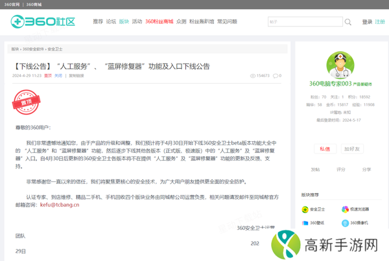The height and width of the screenshot is (261, 389).
Task: Click the view count eye icon
Action: pyautogui.click(x=253, y=76)
